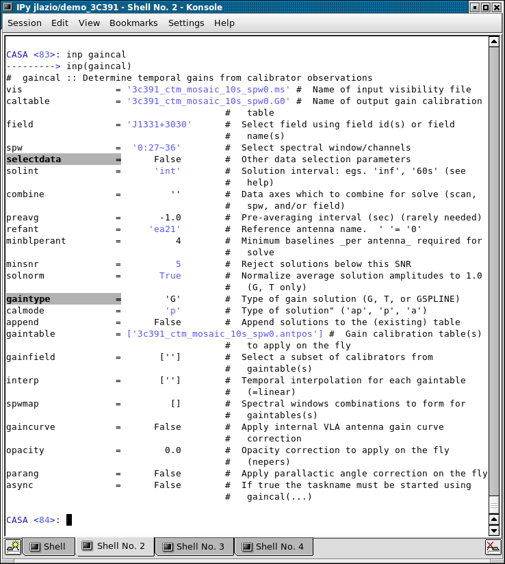Click the 'inp gaincal' command text
The height and width of the screenshot is (564, 505).
tap(96, 55)
